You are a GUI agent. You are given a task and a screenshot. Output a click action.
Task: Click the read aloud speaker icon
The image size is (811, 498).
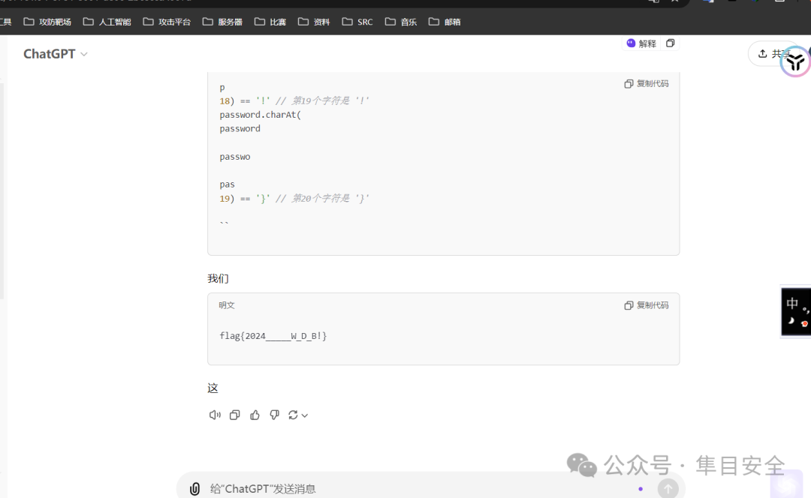(x=215, y=415)
